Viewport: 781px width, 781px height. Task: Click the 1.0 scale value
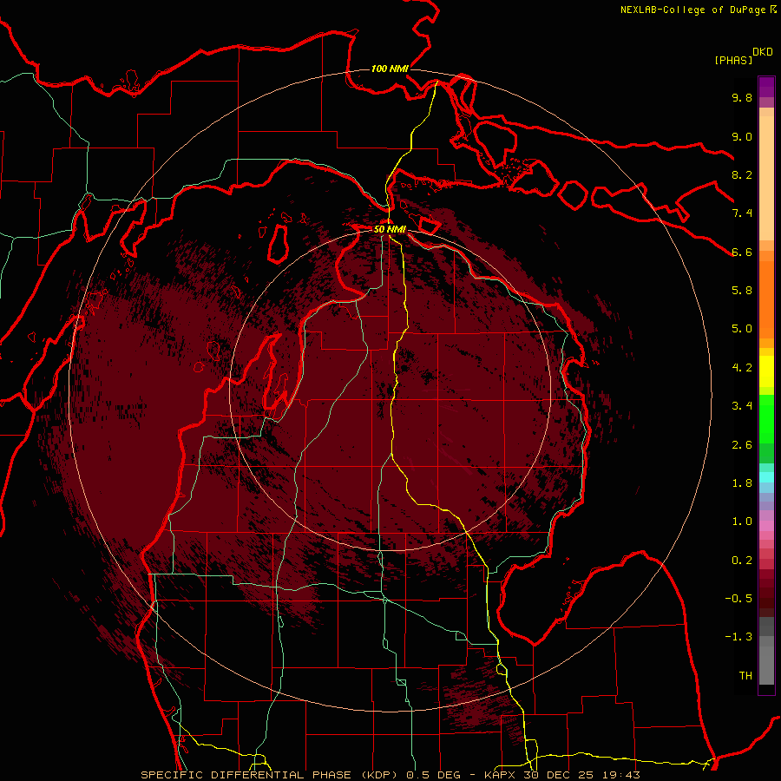point(742,522)
